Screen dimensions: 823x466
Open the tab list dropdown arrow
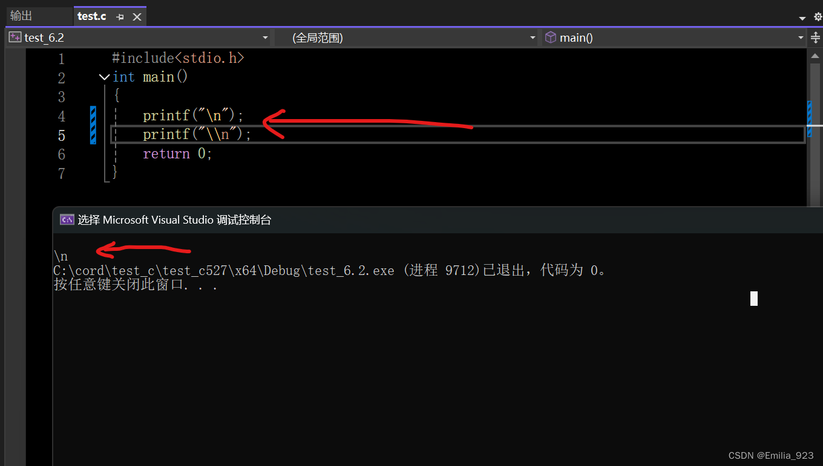802,18
